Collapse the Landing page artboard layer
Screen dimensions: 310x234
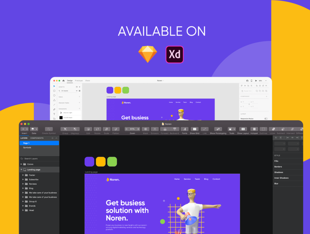(x=21, y=170)
